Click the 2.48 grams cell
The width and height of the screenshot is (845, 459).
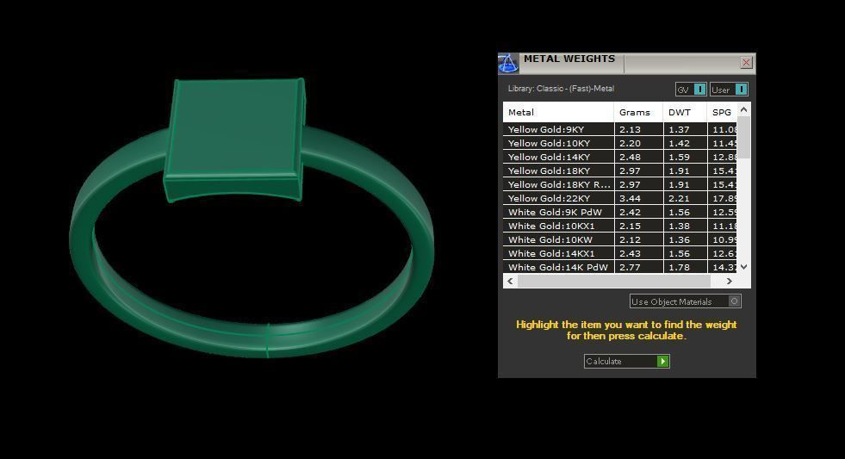pyautogui.click(x=638, y=158)
